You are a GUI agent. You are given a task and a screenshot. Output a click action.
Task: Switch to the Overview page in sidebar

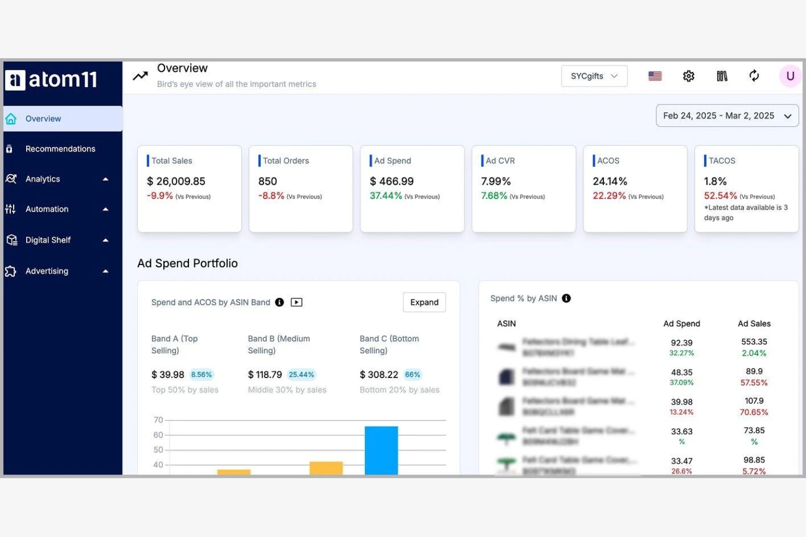point(43,119)
